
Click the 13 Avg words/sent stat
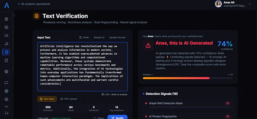click(x=117, y=108)
